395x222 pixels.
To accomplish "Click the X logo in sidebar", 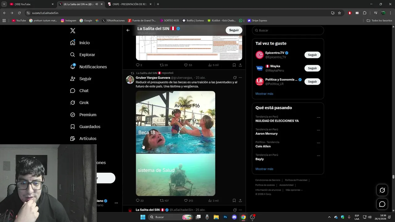I will click(x=73, y=31).
